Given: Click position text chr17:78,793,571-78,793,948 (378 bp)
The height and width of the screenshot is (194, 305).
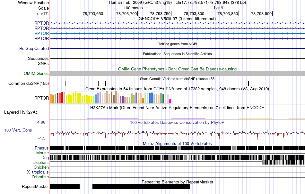Looking at the screenshot, I should [x=211, y=3].
